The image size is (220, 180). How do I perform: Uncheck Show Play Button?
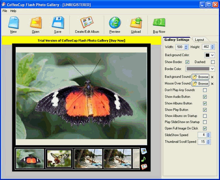click(205, 110)
